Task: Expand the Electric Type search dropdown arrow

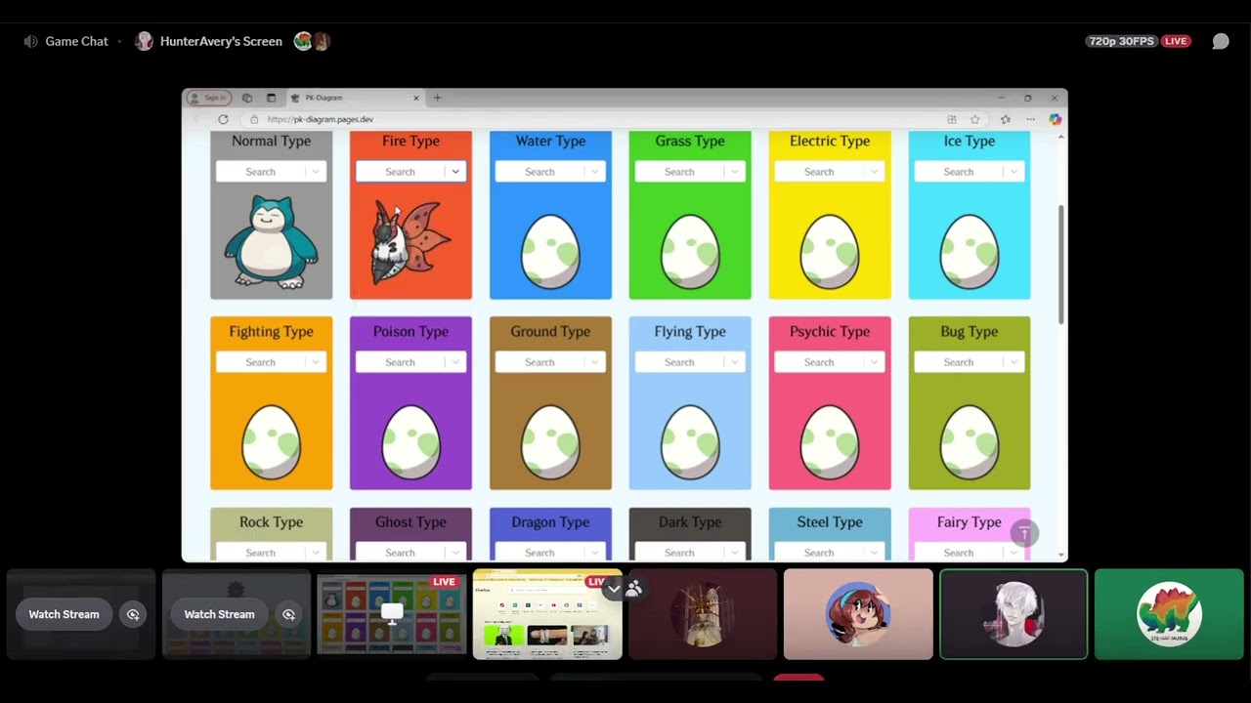Action: 875,172
